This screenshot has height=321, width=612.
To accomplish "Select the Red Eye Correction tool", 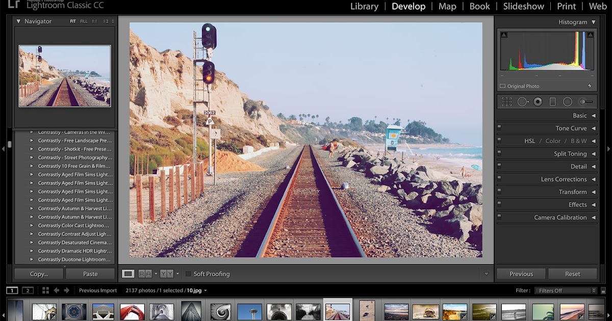I will point(538,102).
